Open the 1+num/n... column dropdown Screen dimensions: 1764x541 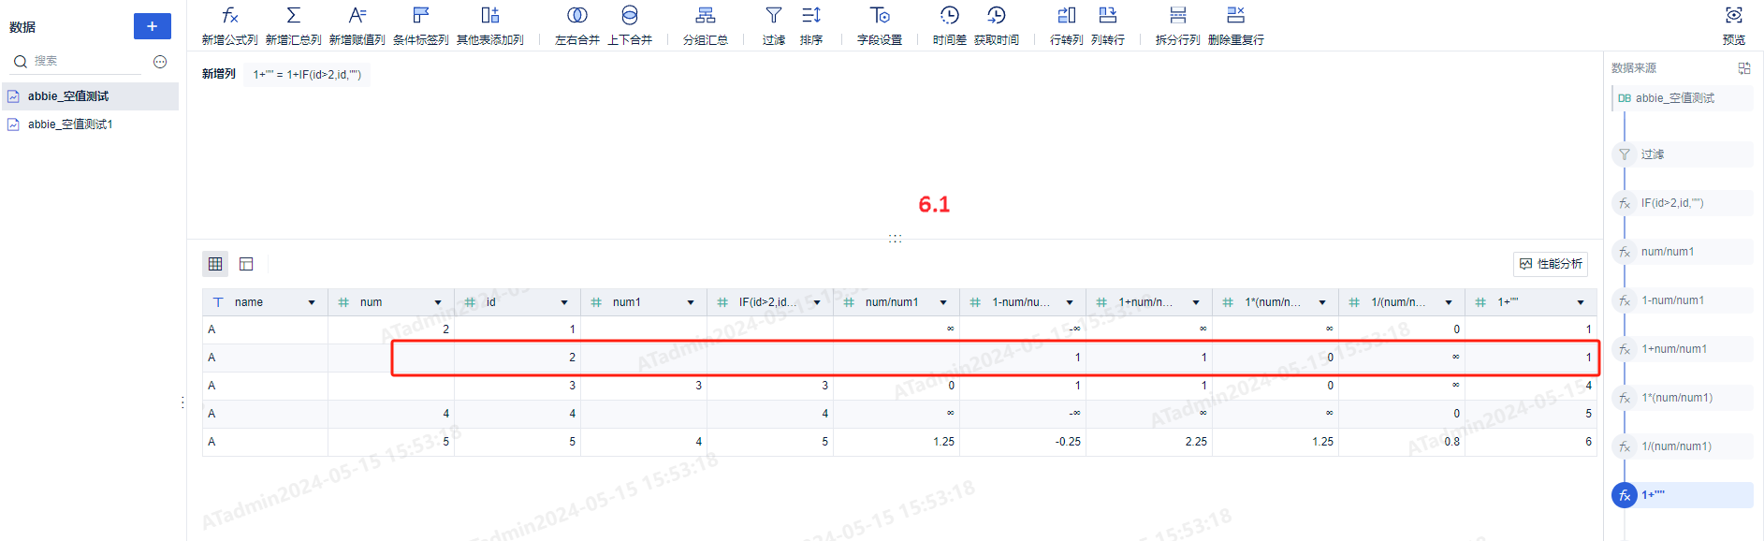tap(1196, 302)
